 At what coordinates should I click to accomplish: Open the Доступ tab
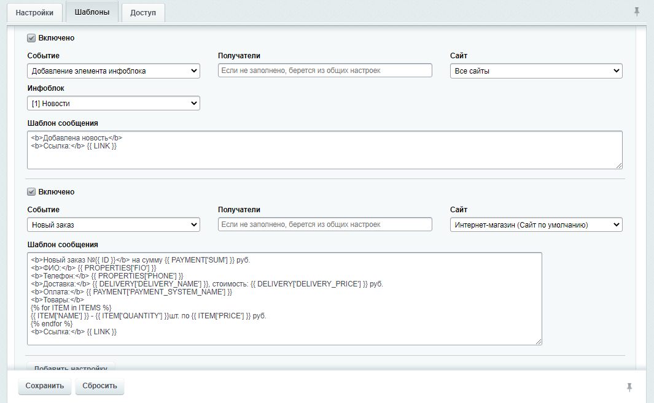tap(143, 13)
